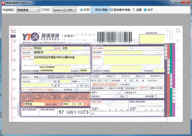Click the app icon in the title bar

point(3,3)
